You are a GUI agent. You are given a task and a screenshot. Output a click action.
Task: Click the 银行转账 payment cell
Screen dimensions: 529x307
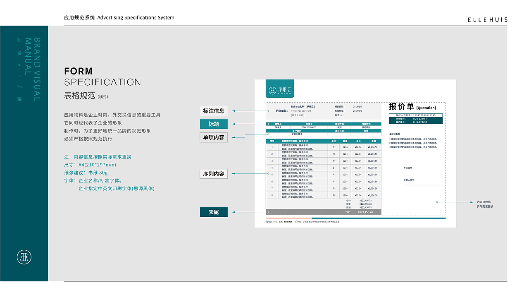366,127
